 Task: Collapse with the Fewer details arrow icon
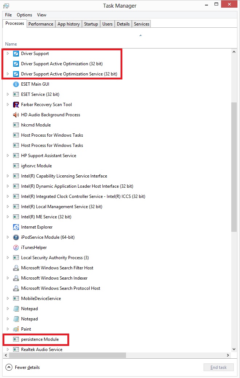(9, 367)
